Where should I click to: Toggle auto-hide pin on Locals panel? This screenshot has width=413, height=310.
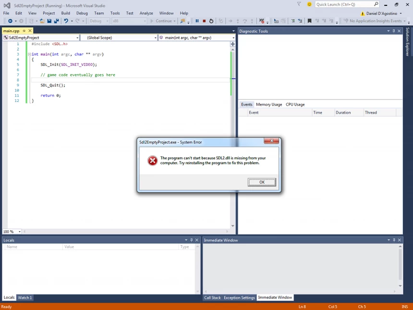pyautogui.click(x=191, y=240)
